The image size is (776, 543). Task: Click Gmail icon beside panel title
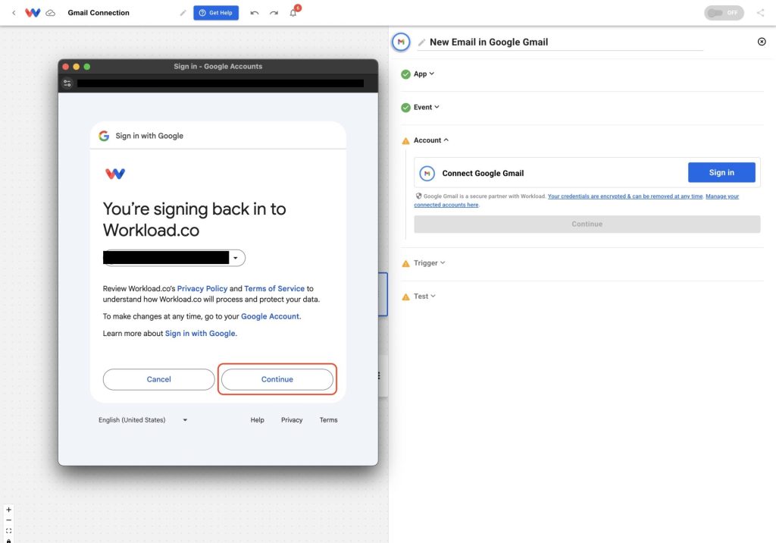pyautogui.click(x=401, y=42)
